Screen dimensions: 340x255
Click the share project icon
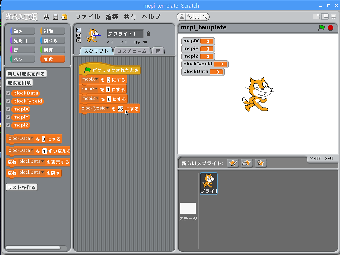pyautogui.click(x=64, y=17)
